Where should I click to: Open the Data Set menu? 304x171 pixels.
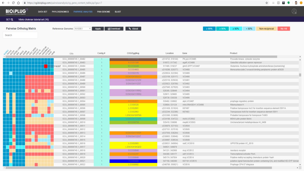(43, 12)
